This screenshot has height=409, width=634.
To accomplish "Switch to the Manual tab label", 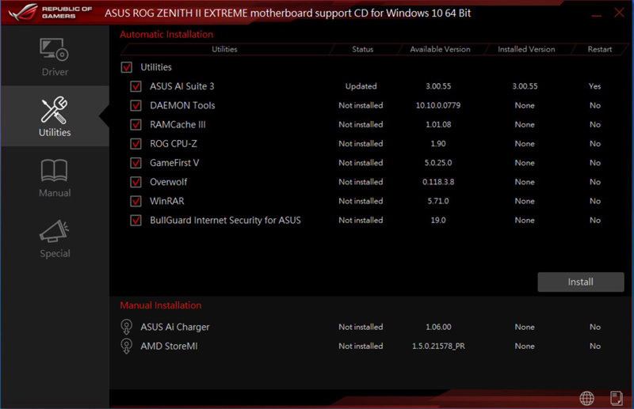I will click(55, 193).
